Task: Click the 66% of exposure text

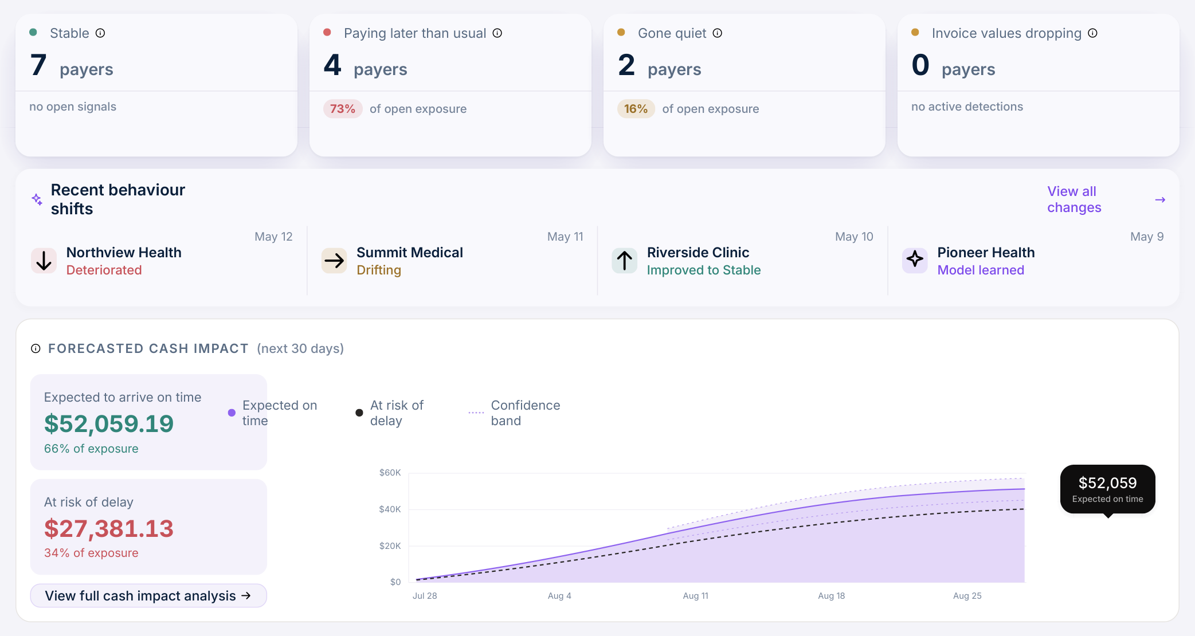Action: pyautogui.click(x=91, y=449)
